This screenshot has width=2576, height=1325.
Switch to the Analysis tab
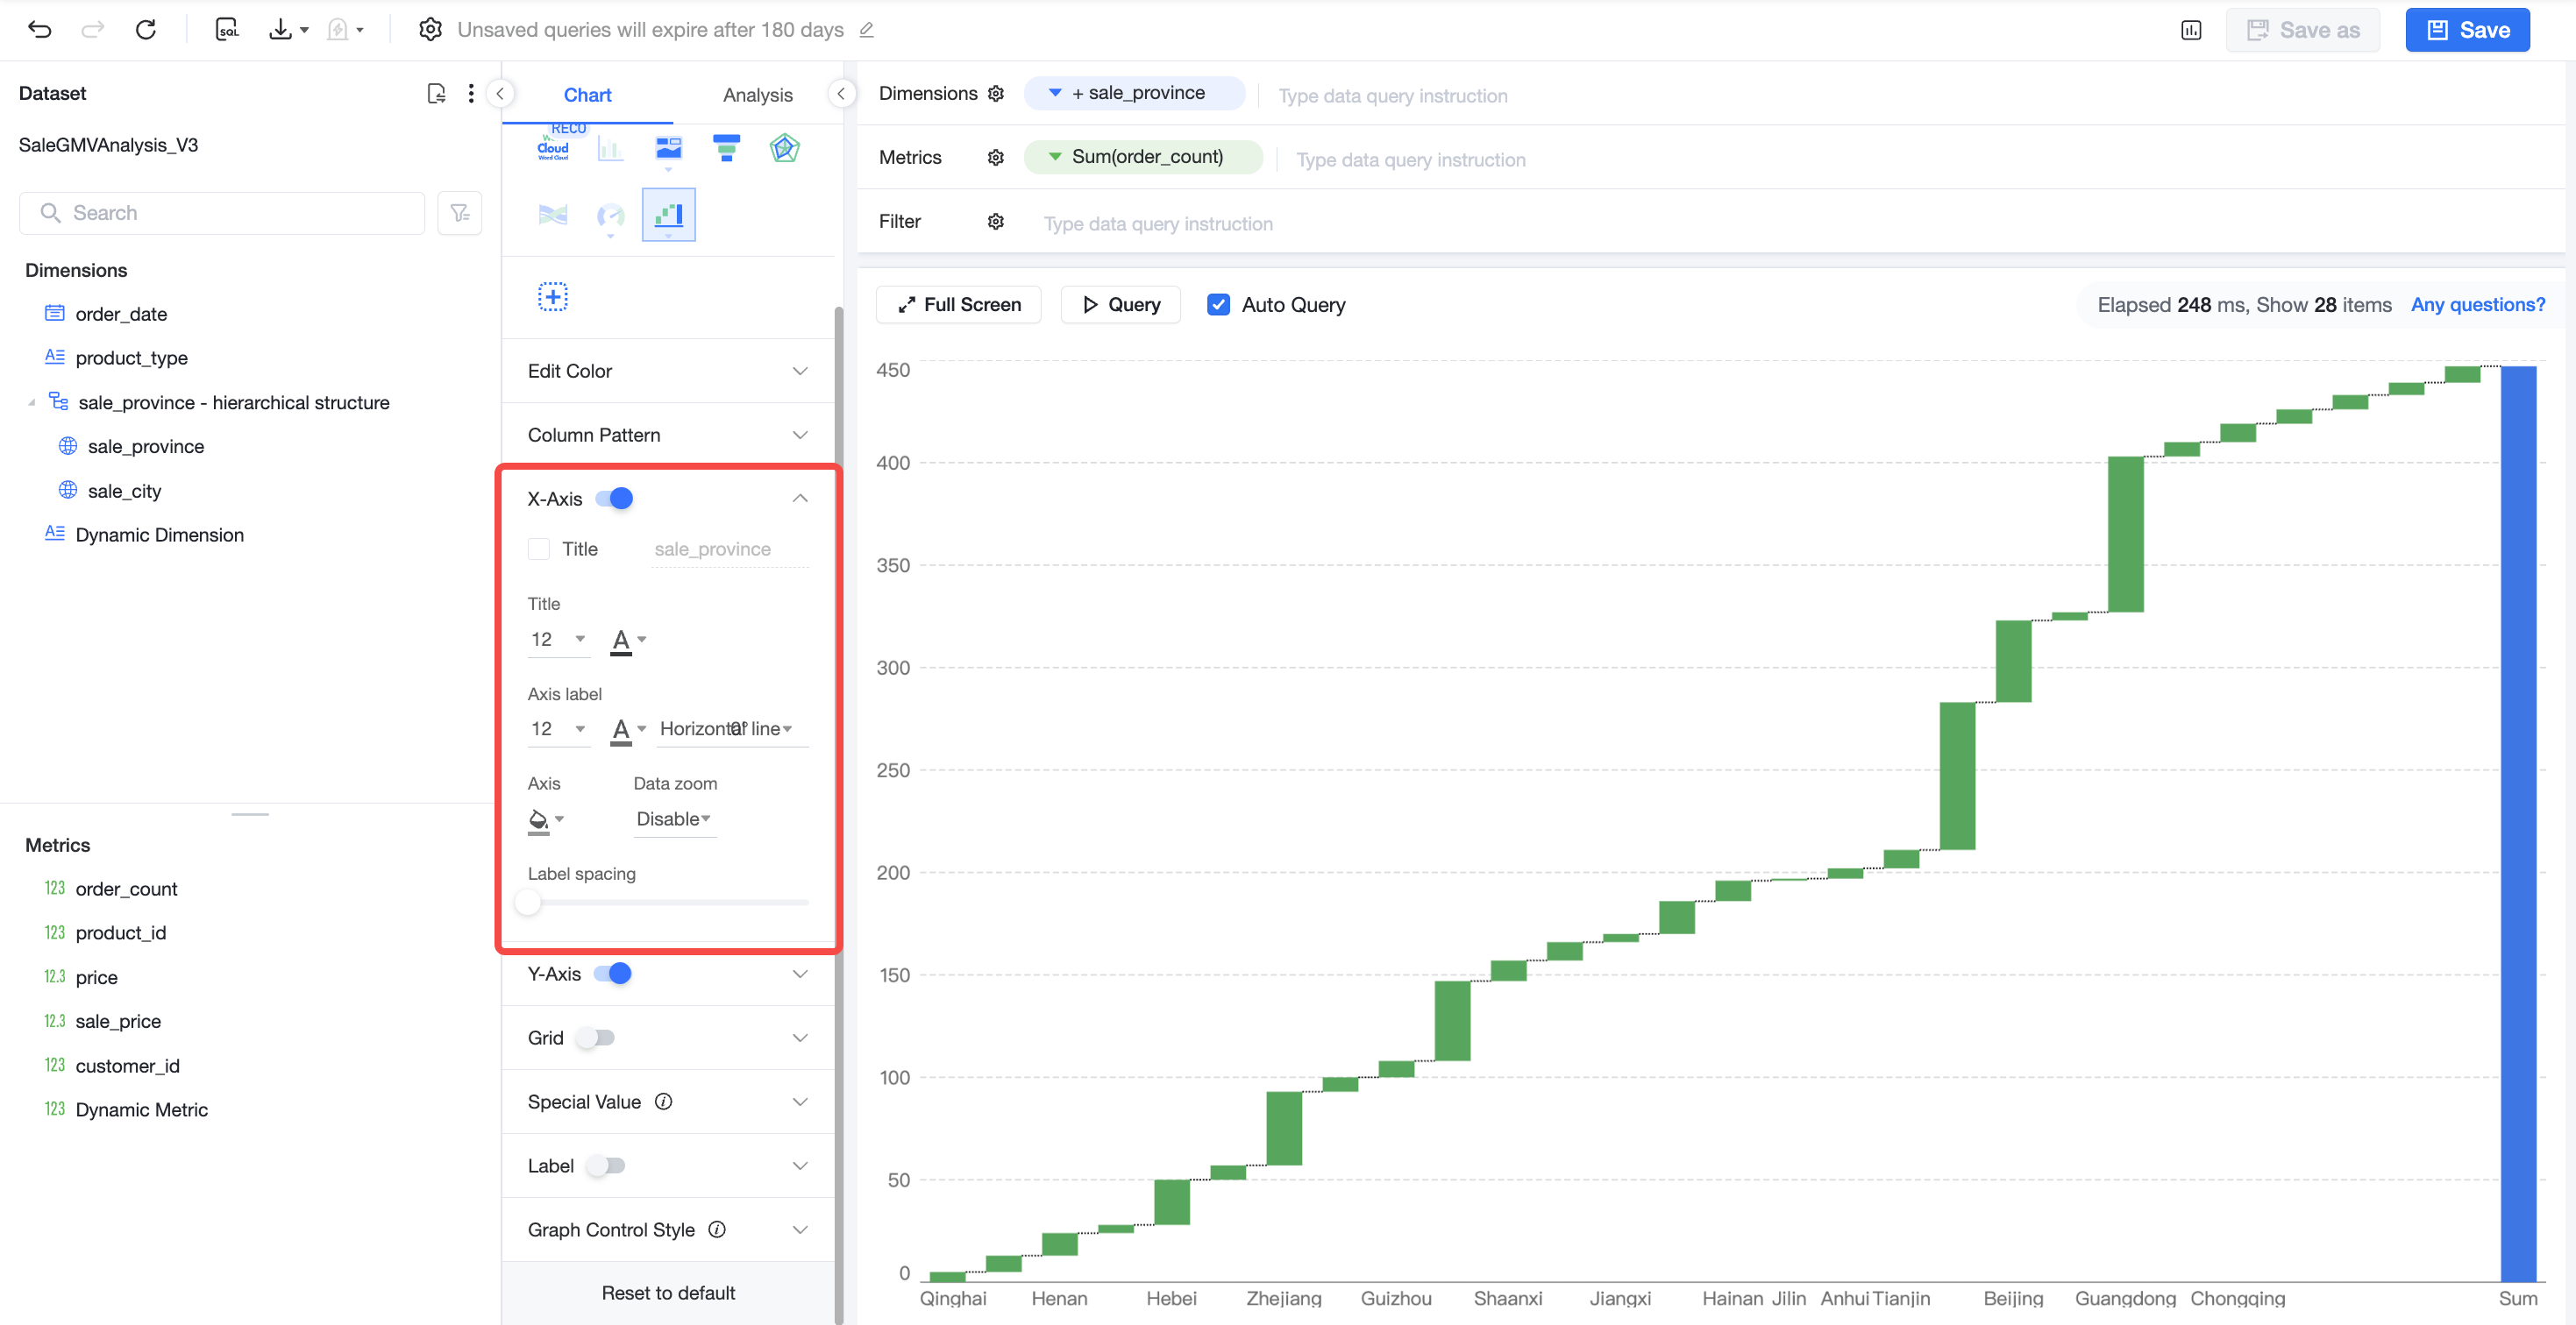(x=757, y=95)
